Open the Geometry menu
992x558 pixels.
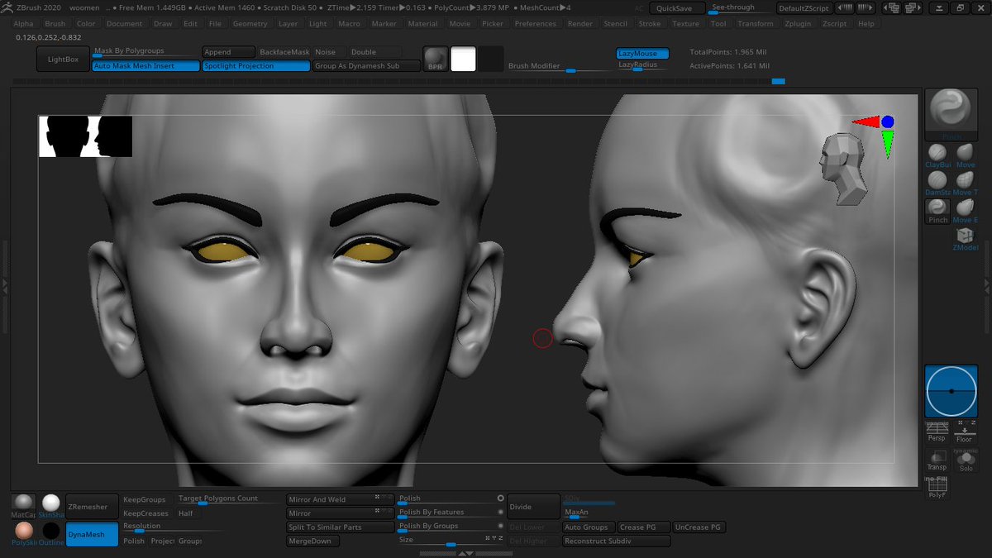point(250,24)
